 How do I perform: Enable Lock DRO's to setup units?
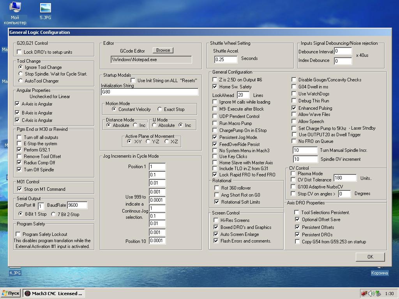click(19, 52)
